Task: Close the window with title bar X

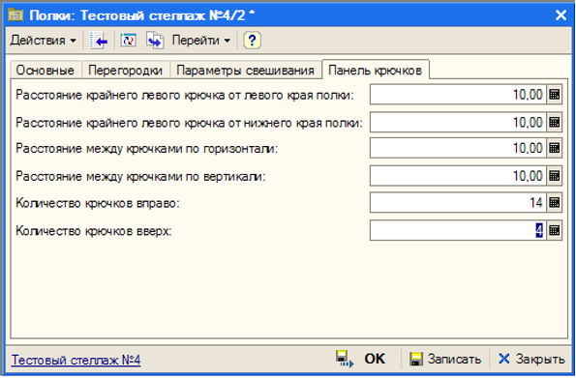Action: pyautogui.click(x=561, y=15)
